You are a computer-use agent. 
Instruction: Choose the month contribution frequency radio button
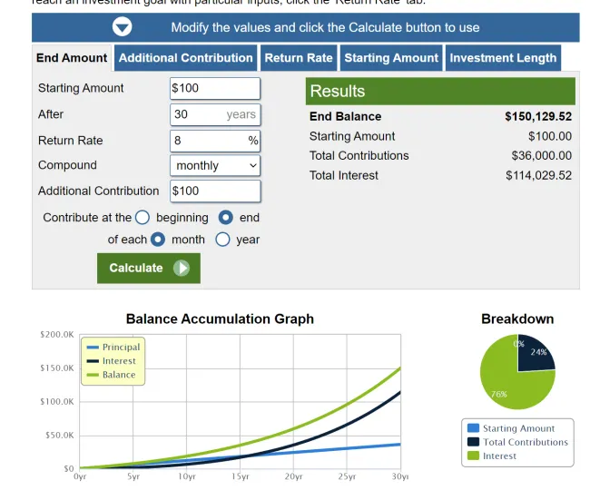click(158, 240)
